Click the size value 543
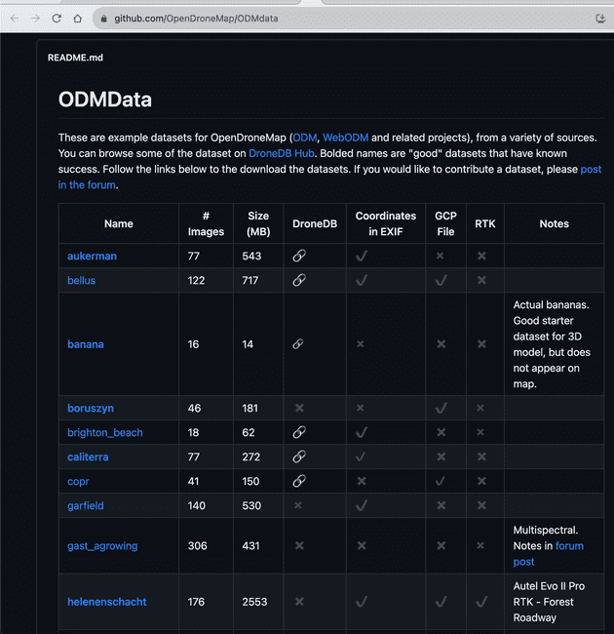Viewport: 614px width, 634px height. coord(251,256)
